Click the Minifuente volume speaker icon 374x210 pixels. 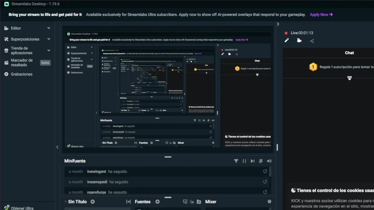(269, 161)
